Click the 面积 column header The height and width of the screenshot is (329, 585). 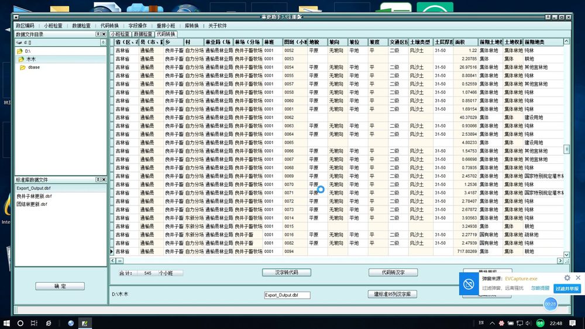(466, 42)
